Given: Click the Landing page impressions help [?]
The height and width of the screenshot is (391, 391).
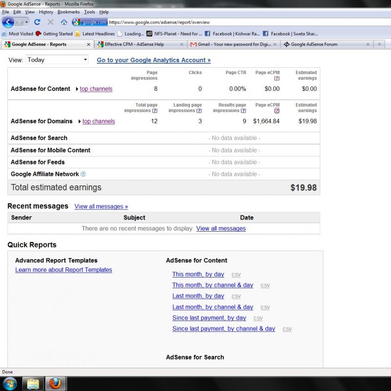Looking at the screenshot, I should [x=199, y=111].
